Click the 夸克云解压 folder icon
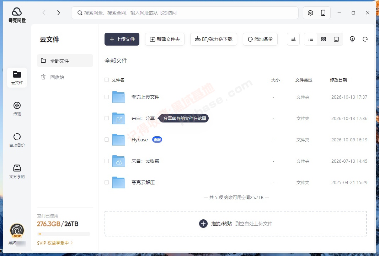The width and height of the screenshot is (379, 256). point(119,182)
